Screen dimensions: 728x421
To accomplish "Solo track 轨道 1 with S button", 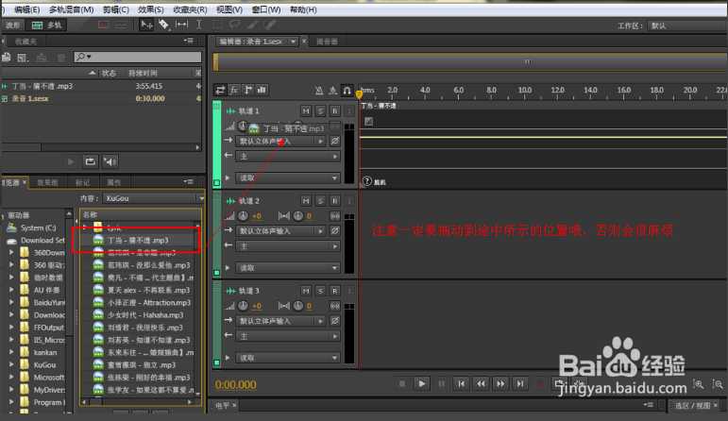I will [x=320, y=111].
